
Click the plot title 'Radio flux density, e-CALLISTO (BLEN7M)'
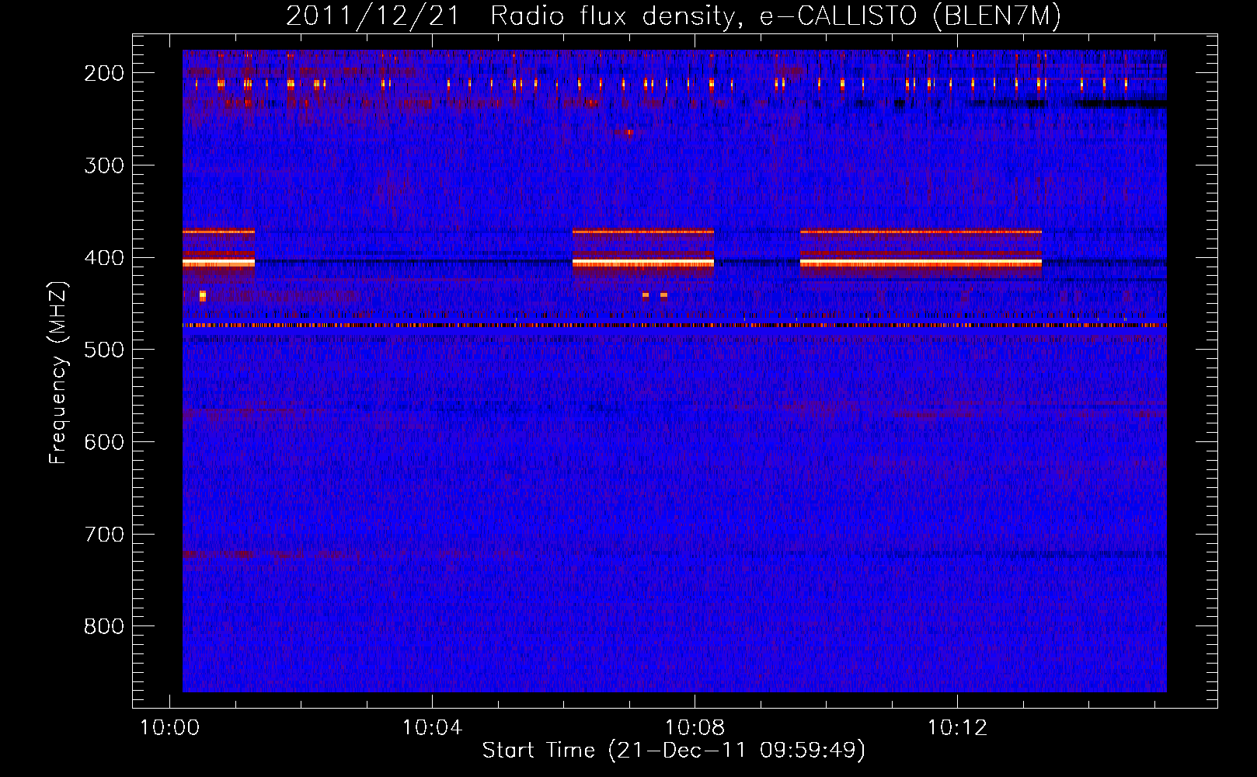tap(775, 16)
